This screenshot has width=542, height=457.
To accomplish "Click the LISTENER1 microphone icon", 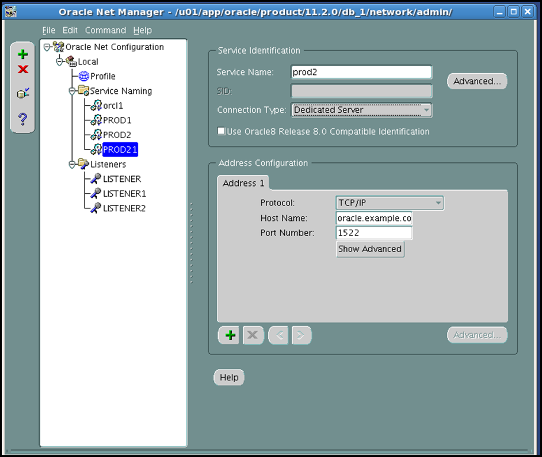I will pyautogui.click(x=96, y=193).
